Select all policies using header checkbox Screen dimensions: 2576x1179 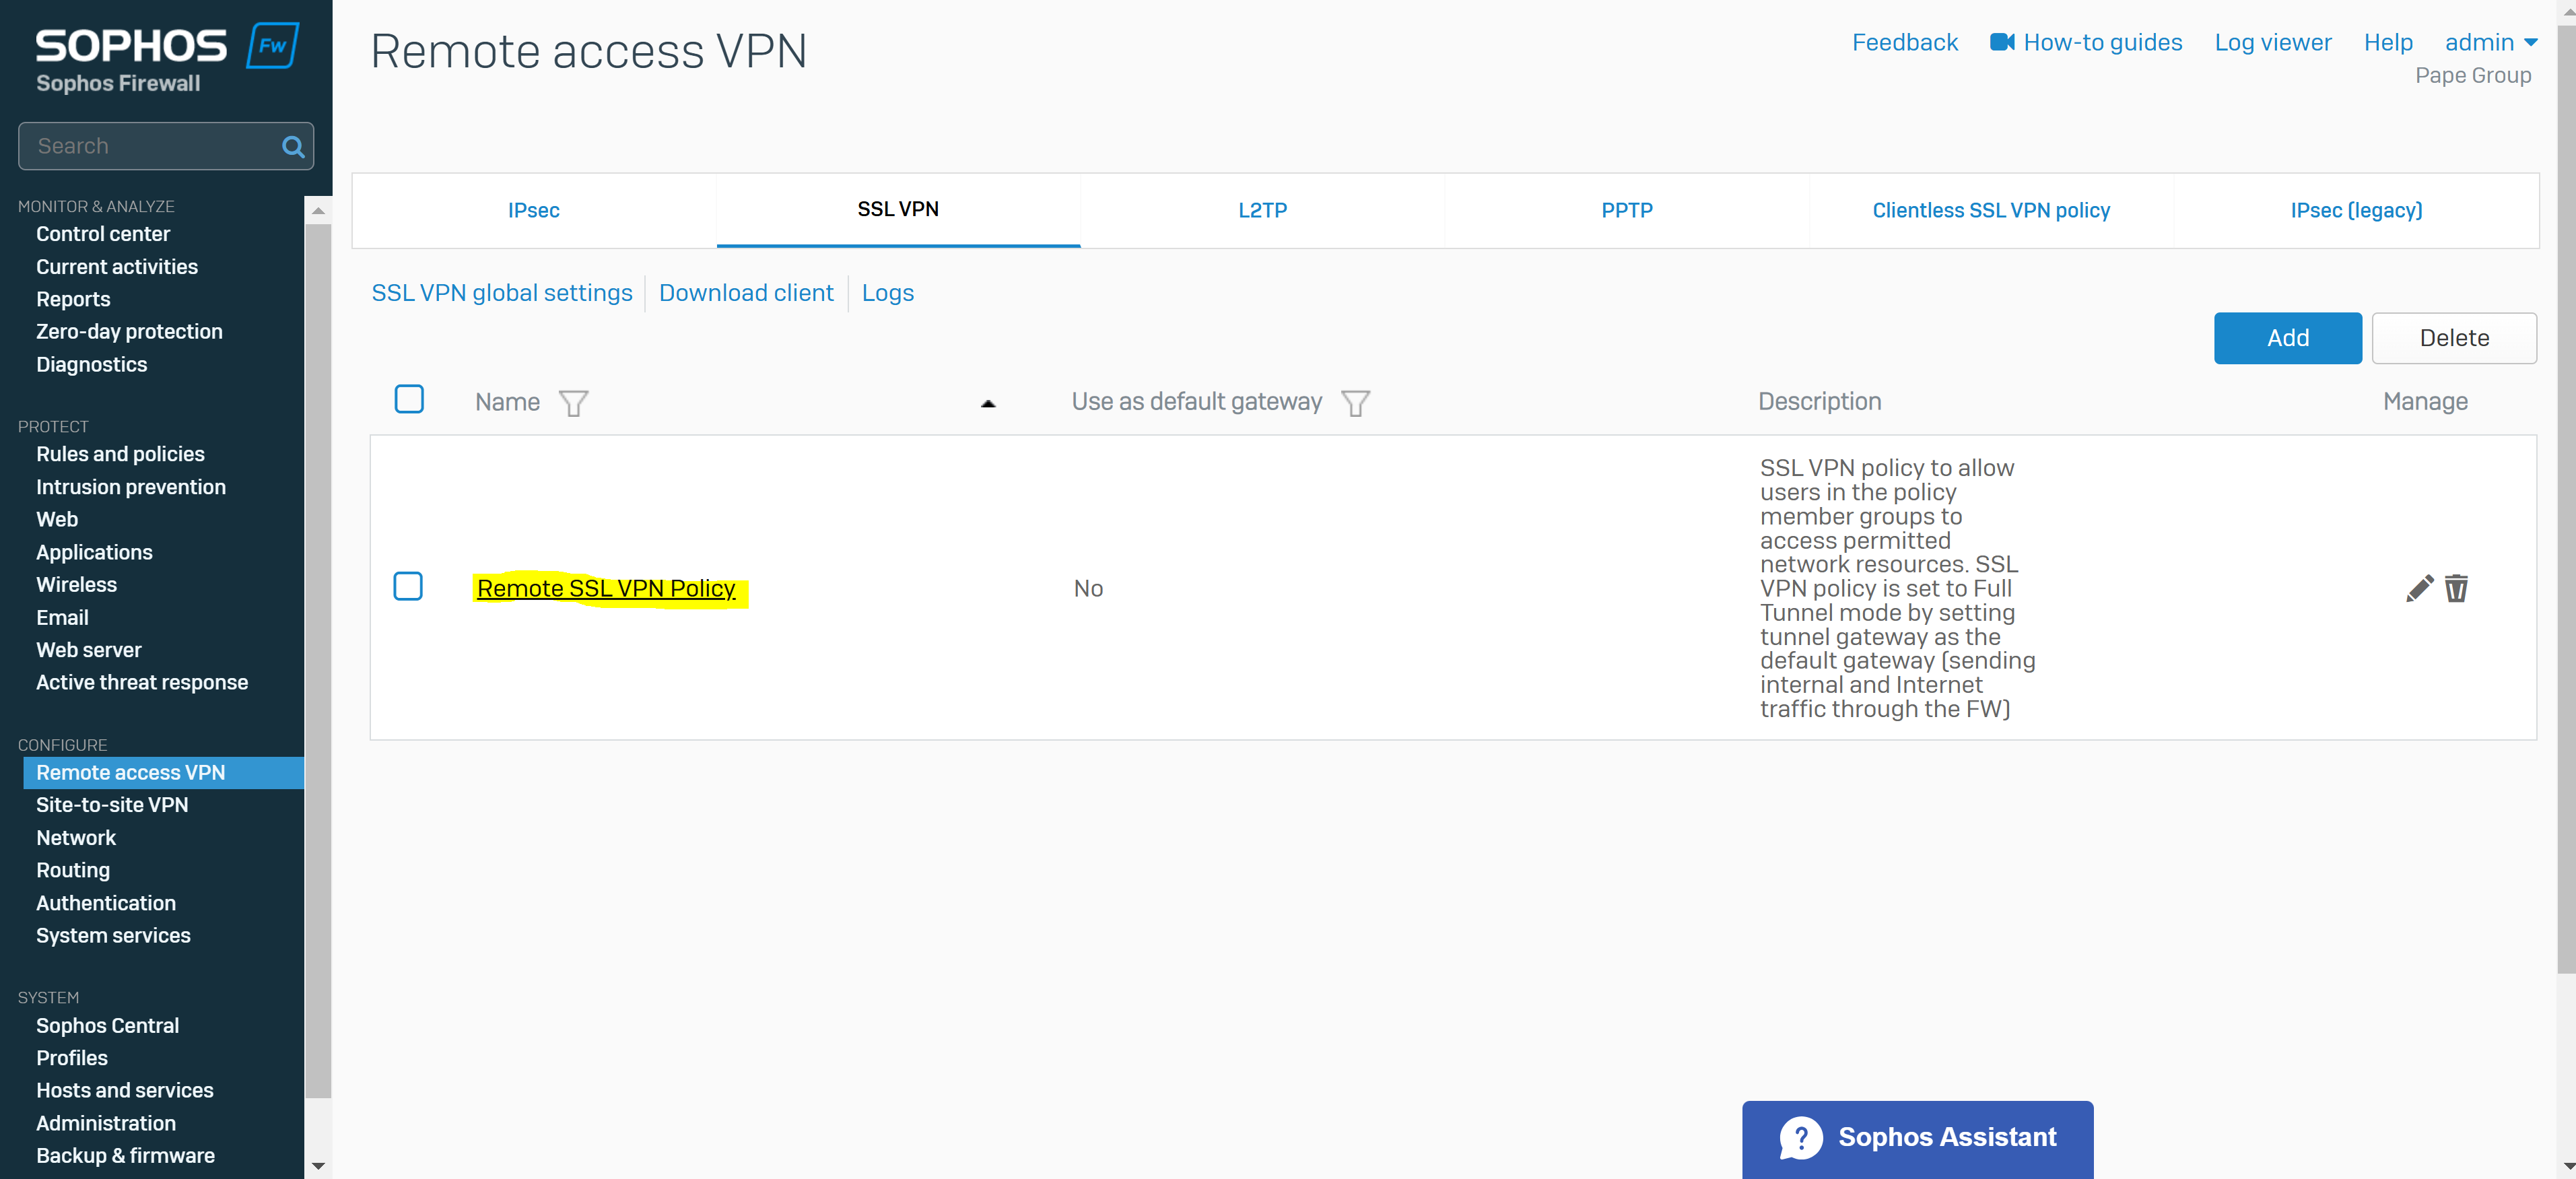pos(409,399)
